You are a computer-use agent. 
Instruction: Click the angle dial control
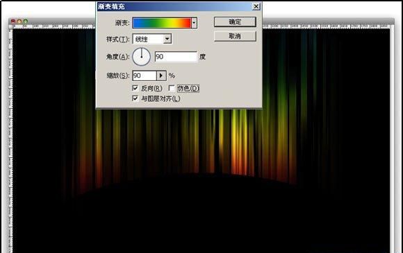(x=141, y=57)
